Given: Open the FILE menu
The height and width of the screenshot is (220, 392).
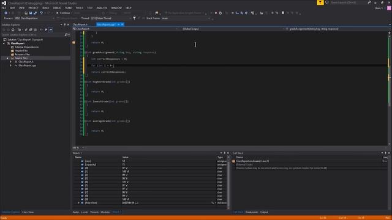Looking at the screenshot, I should (4, 8).
